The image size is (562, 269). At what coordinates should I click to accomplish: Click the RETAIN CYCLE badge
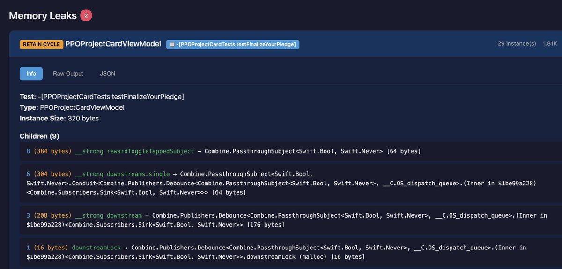click(41, 44)
